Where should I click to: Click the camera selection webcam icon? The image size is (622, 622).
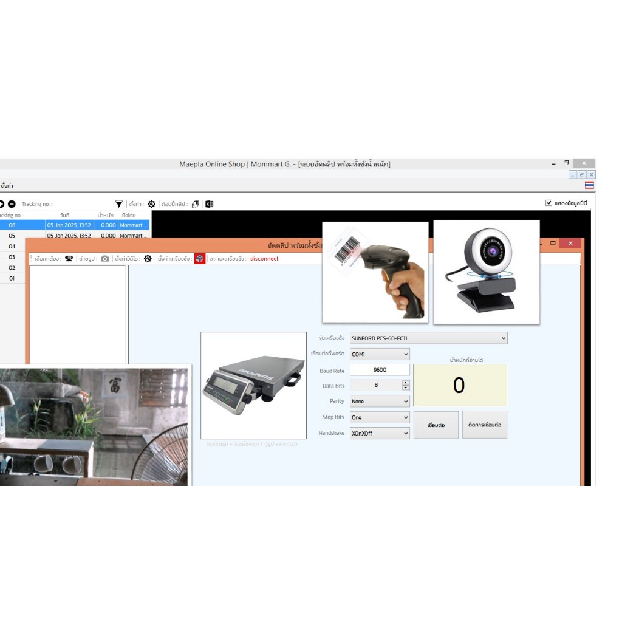[x=69, y=259]
